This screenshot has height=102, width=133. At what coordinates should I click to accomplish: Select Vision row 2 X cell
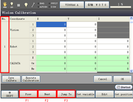(x=51, y=30)
